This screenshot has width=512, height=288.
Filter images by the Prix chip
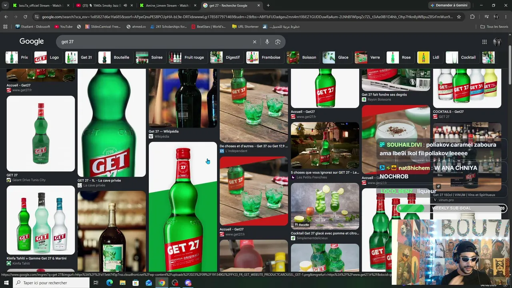[x=17, y=57]
